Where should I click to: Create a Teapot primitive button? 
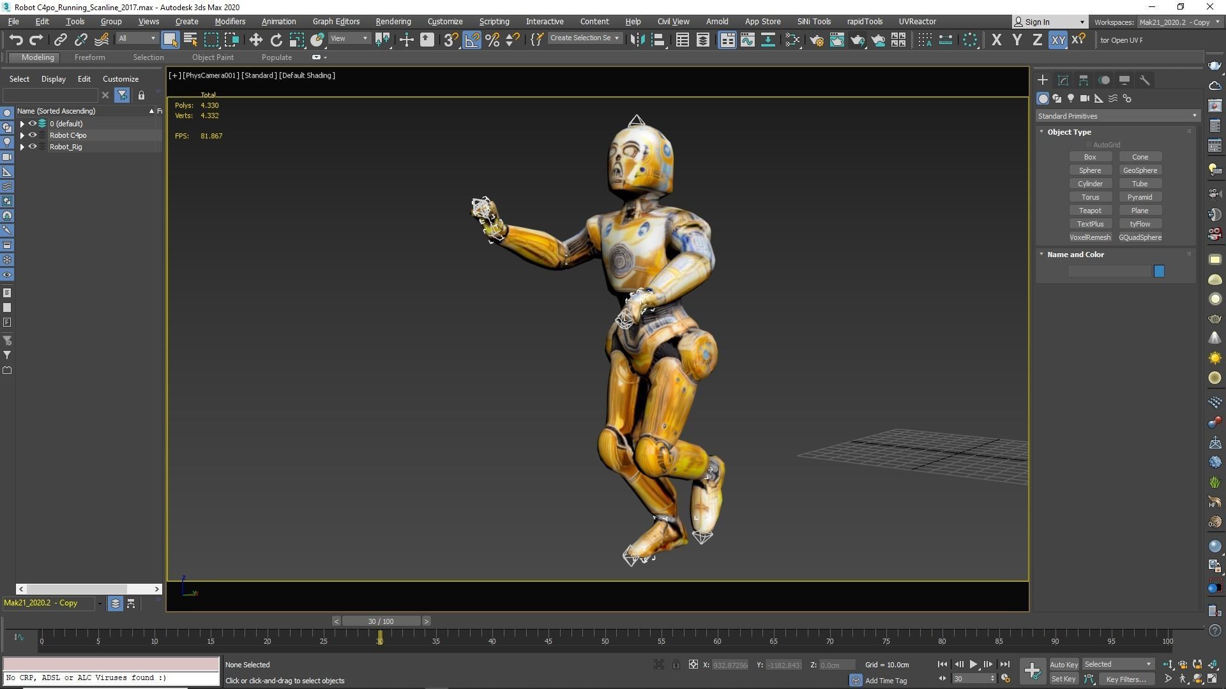1090,211
